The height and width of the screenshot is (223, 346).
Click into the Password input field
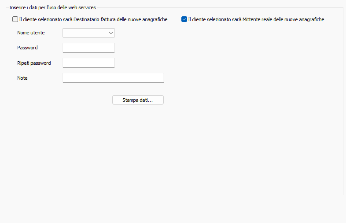[88, 48]
